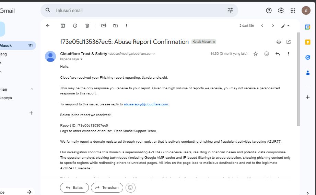Open more actions in the email toolbar
The height and width of the screenshot is (195, 316).
127,26
